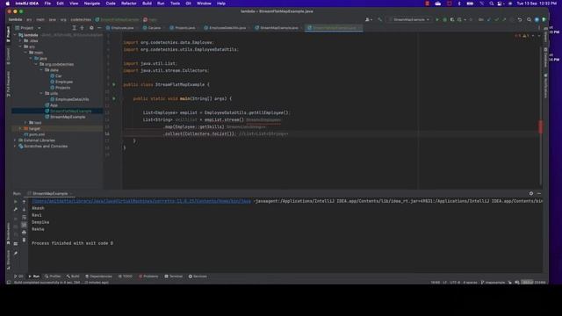Screen dimensions: 562x316
Task: Select EmployeeDataUtils in project tree
Action: point(72,99)
